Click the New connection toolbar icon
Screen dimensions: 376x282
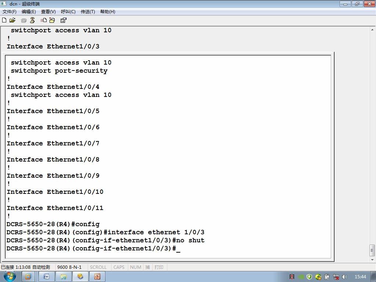coord(4,20)
